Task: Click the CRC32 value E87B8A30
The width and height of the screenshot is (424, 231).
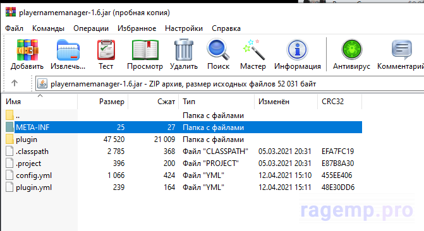Action: (337, 163)
